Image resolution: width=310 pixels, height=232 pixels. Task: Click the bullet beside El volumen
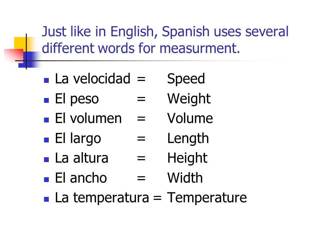pos(46,120)
